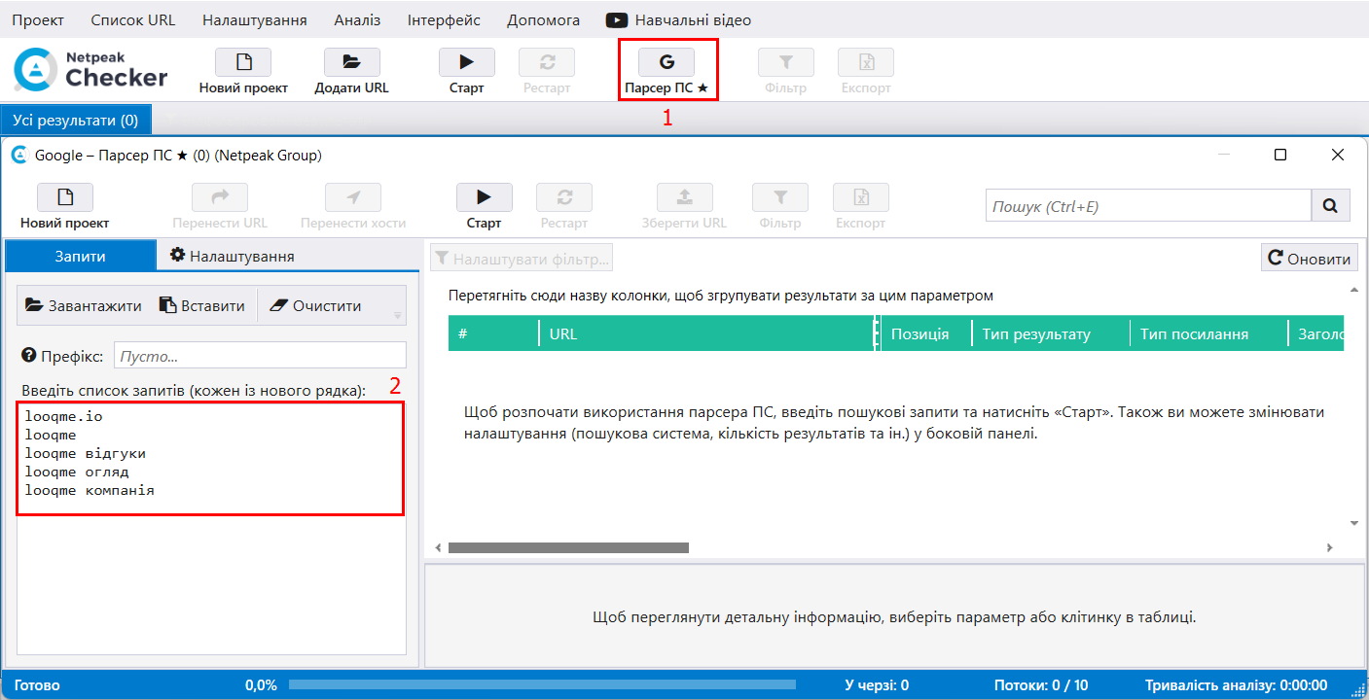1369x700 pixels.
Task: Click the Перенести хости icon
Action: pyautogui.click(x=353, y=197)
